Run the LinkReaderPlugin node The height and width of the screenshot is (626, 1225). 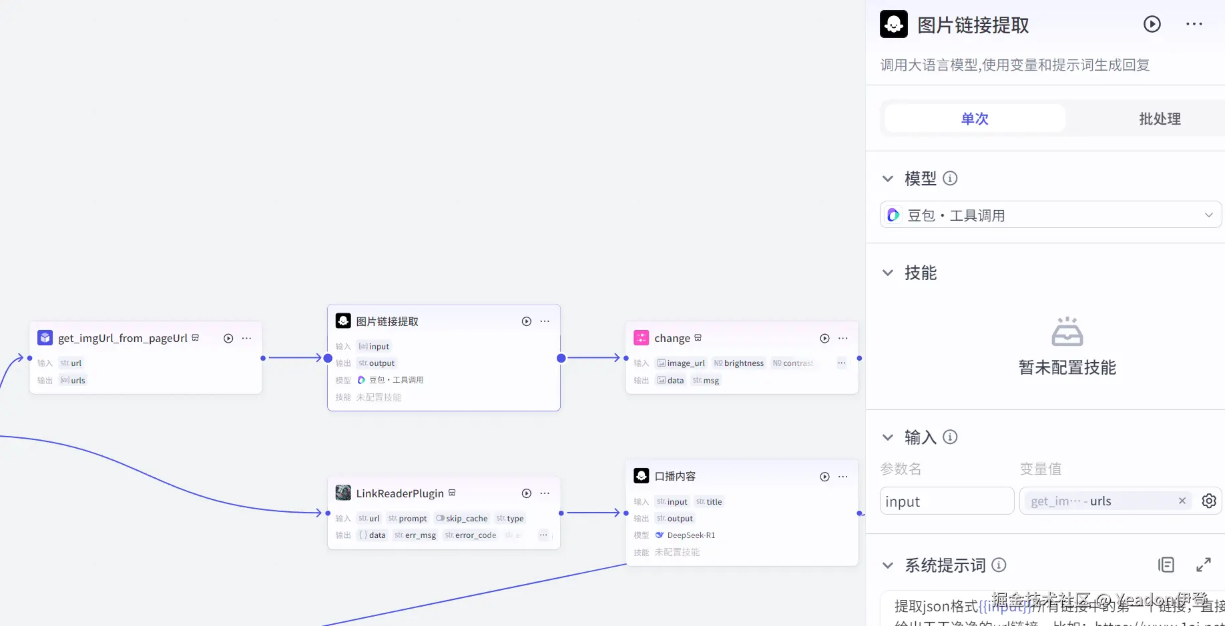(x=527, y=493)
